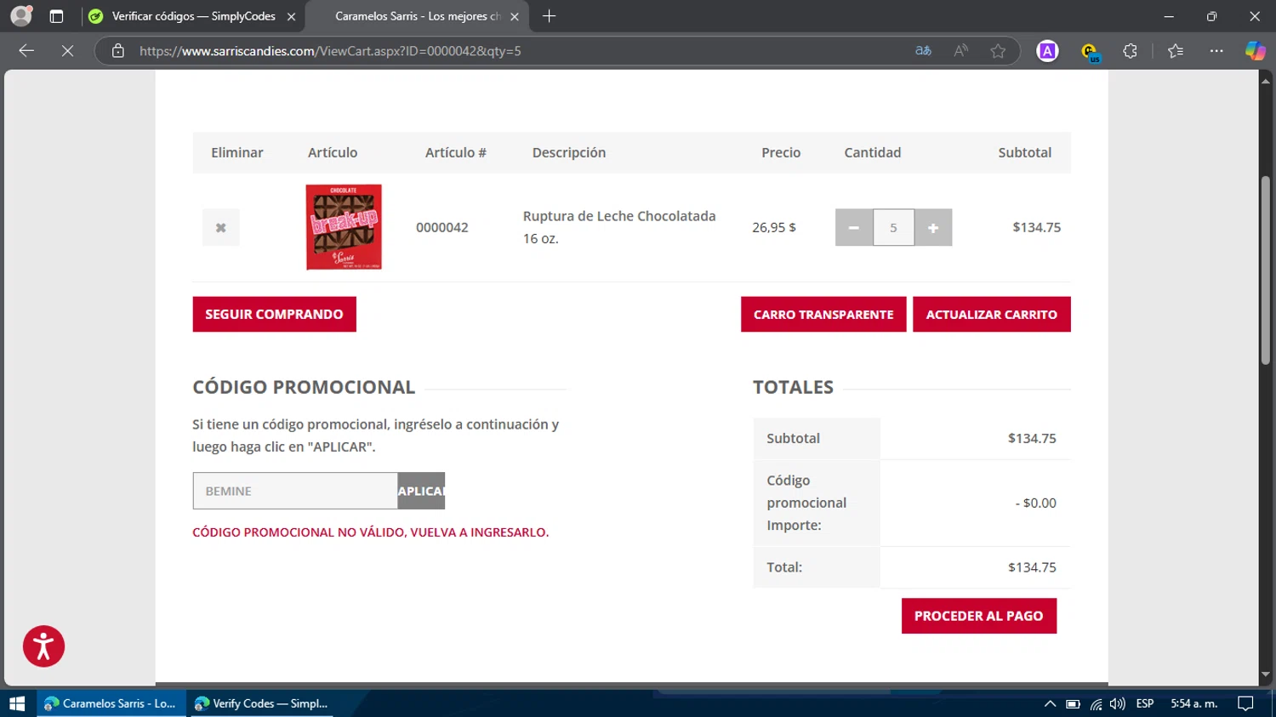This screenshot has height=717, width=1276.
Task: Close the Verificar códigos SimplyCodes tab
Action: click(x=291, y=16)
